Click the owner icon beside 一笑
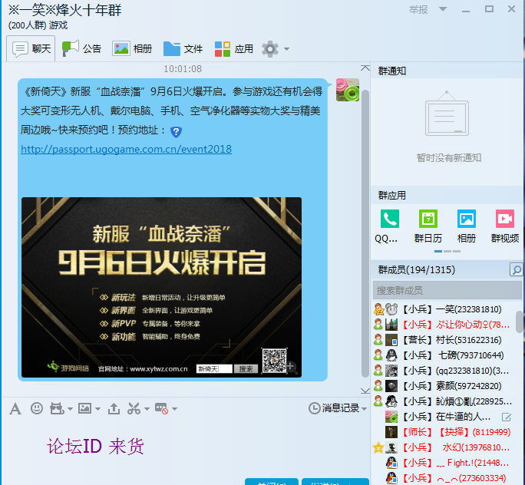The image size is (525, 485). click(x=378, y=309)
